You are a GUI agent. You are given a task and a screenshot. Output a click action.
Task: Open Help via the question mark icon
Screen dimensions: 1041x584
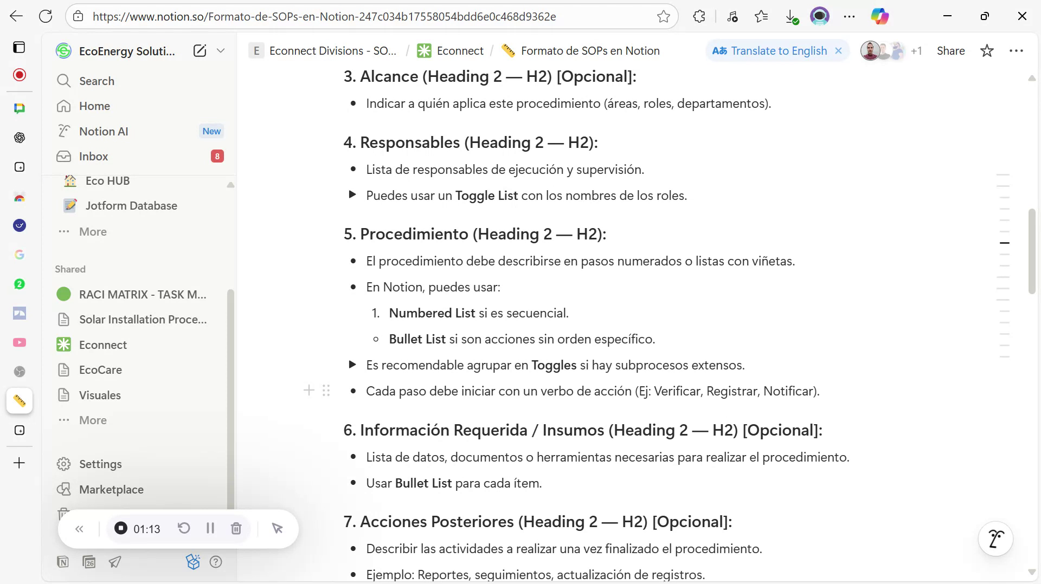point(216,562)
